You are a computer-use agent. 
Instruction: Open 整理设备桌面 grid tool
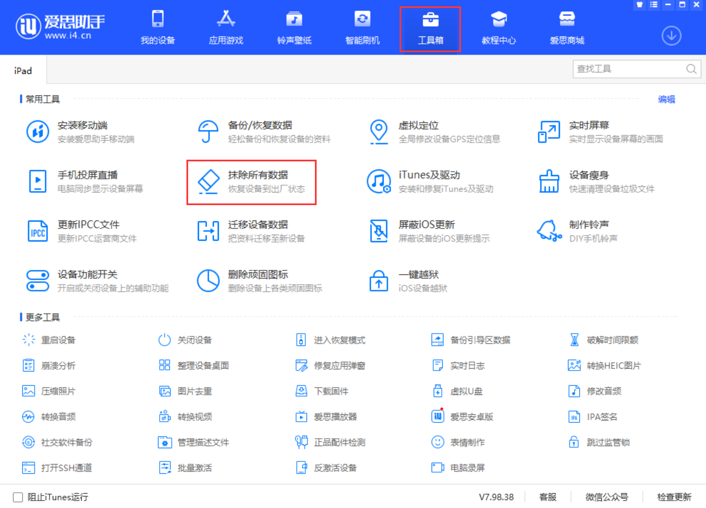tap(194, 365)
